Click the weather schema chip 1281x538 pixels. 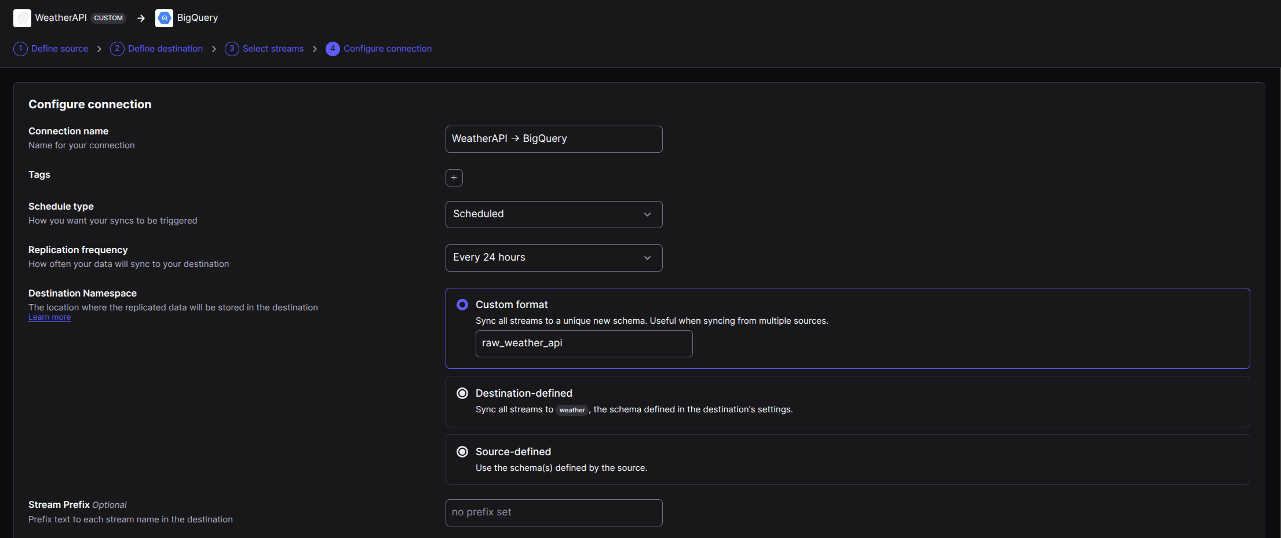coord(572,410)
